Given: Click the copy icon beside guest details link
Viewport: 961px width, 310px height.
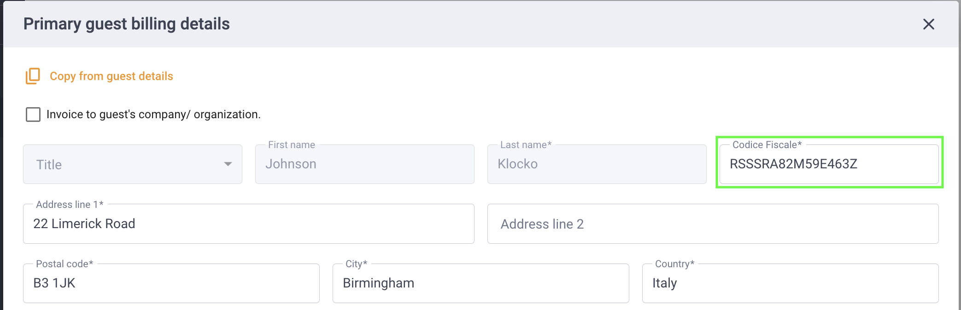Looking at the screenshot, I should pos(33,76).
